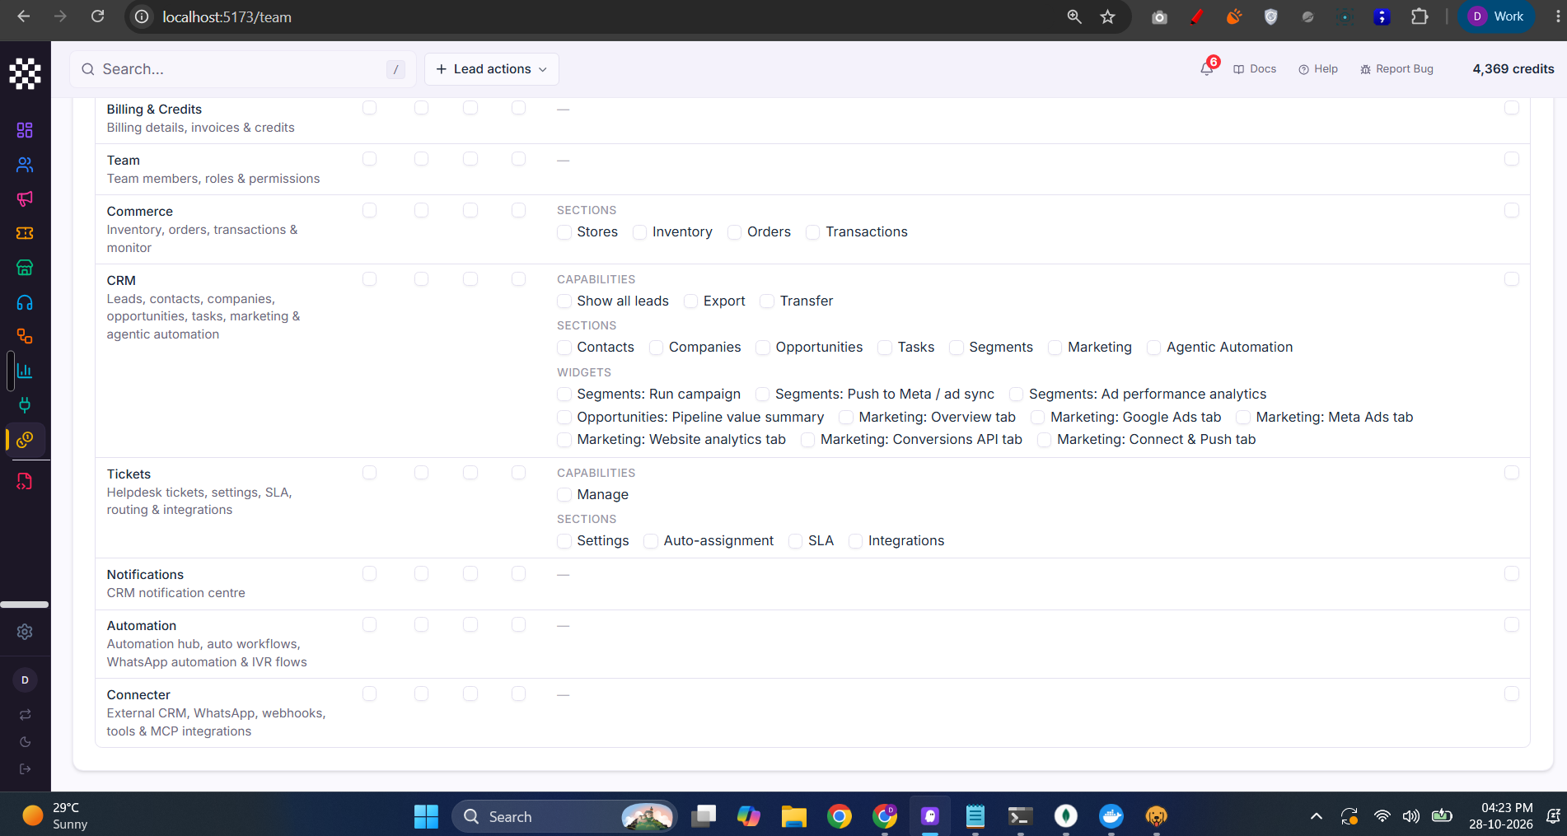
Task: Open the Docs link
Action: (1255, 69)
